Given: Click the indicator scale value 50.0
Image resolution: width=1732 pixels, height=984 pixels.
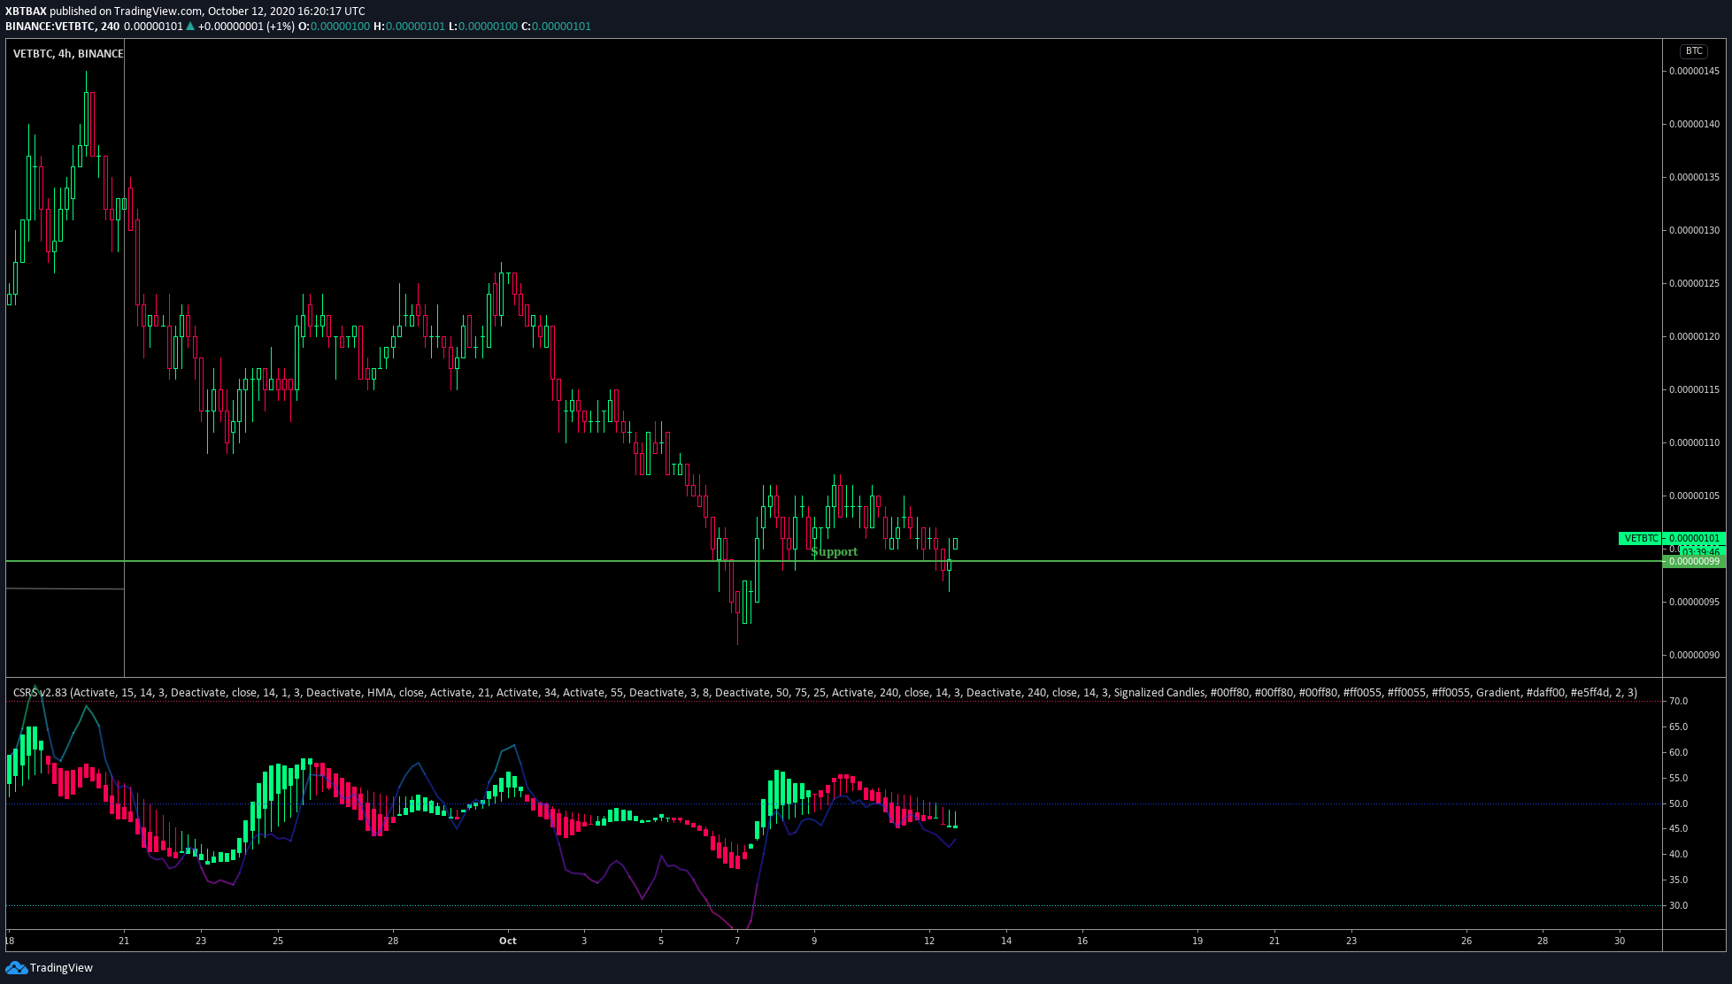Looking at the screenshot, I should (x=1678, y=803).
